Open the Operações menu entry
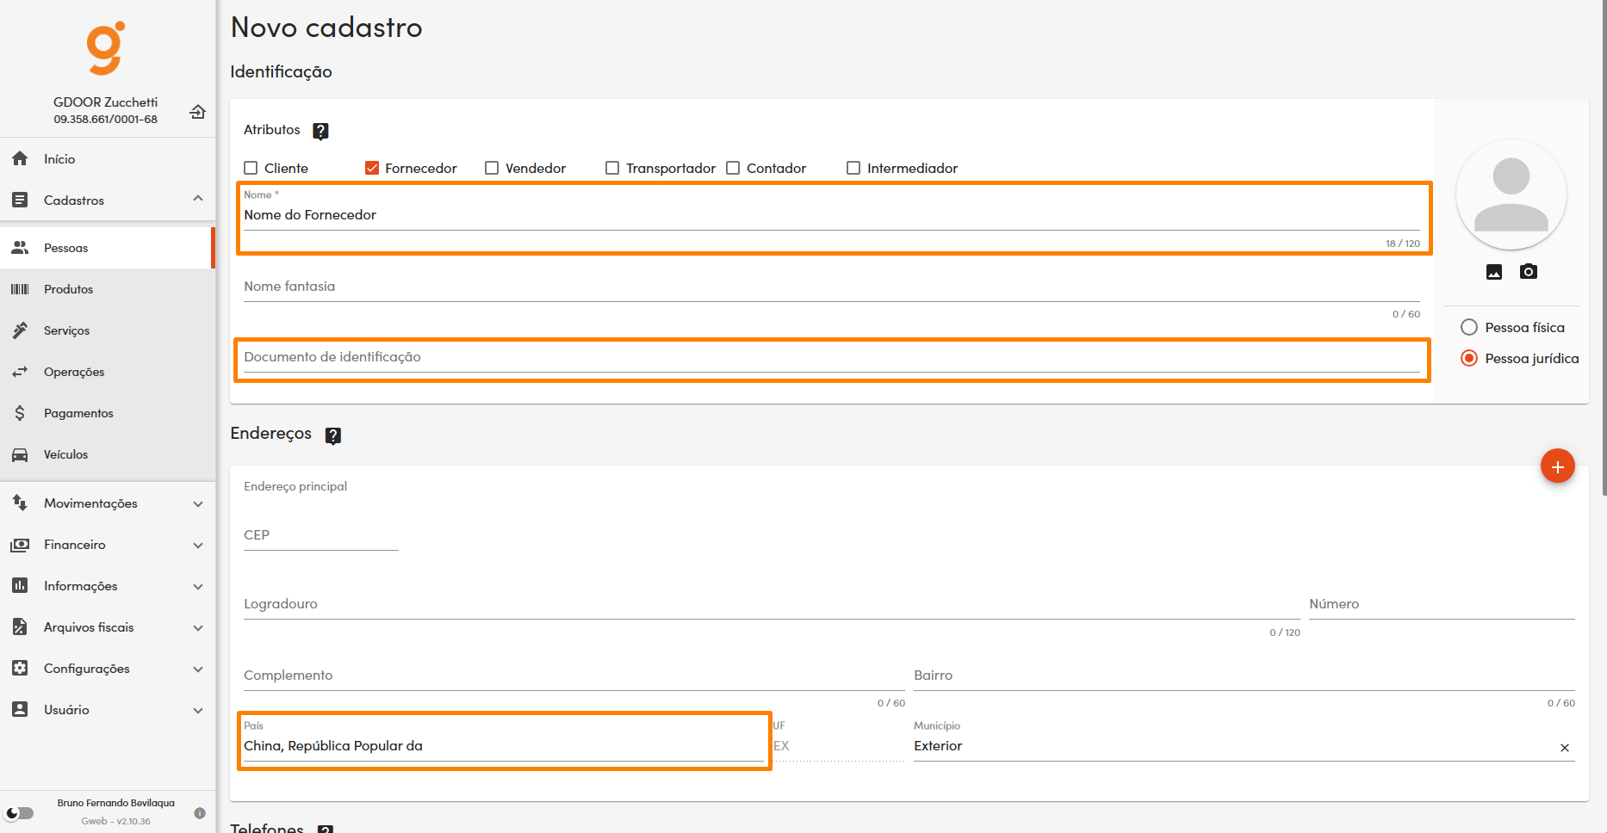Image resolution: width=1607 pixels, height=833 pixels. click(x=108, y=372)
